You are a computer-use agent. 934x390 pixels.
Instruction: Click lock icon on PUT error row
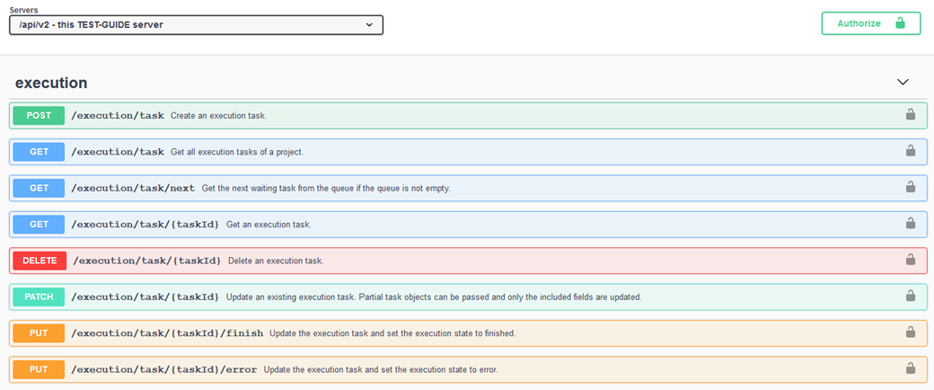pyautogui.click(x=910, y=368)
